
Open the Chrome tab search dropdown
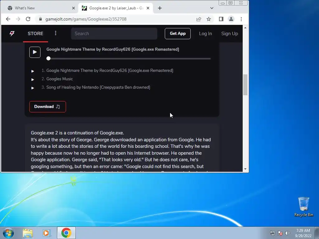tap(212, 8)
